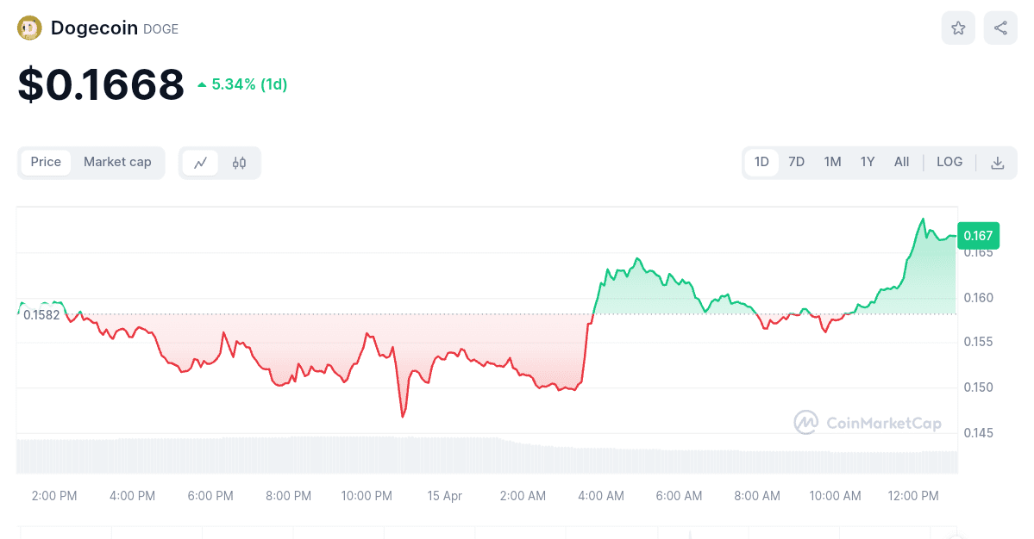Click the CoinMarketCap watermark logo
Image resolution: width=1034 pixels, height=539 pixels.
(x=868, y=423)
